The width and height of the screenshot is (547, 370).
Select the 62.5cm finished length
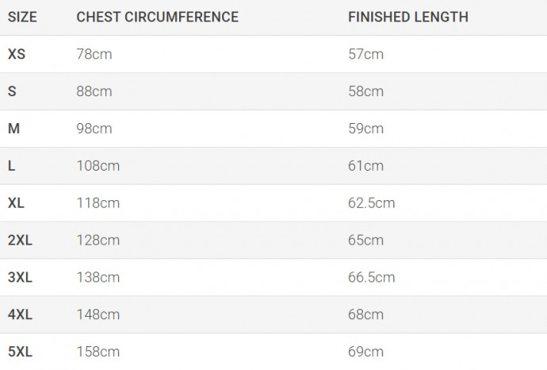click(x=372, y=203)
